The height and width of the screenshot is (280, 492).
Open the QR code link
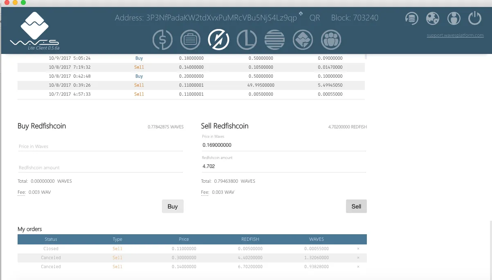[x=315, y=18]
